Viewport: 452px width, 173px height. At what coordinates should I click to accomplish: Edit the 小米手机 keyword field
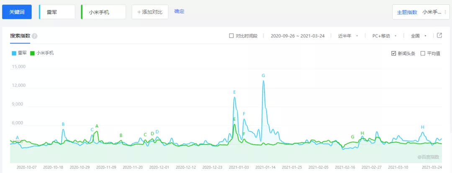coord(103,12)
